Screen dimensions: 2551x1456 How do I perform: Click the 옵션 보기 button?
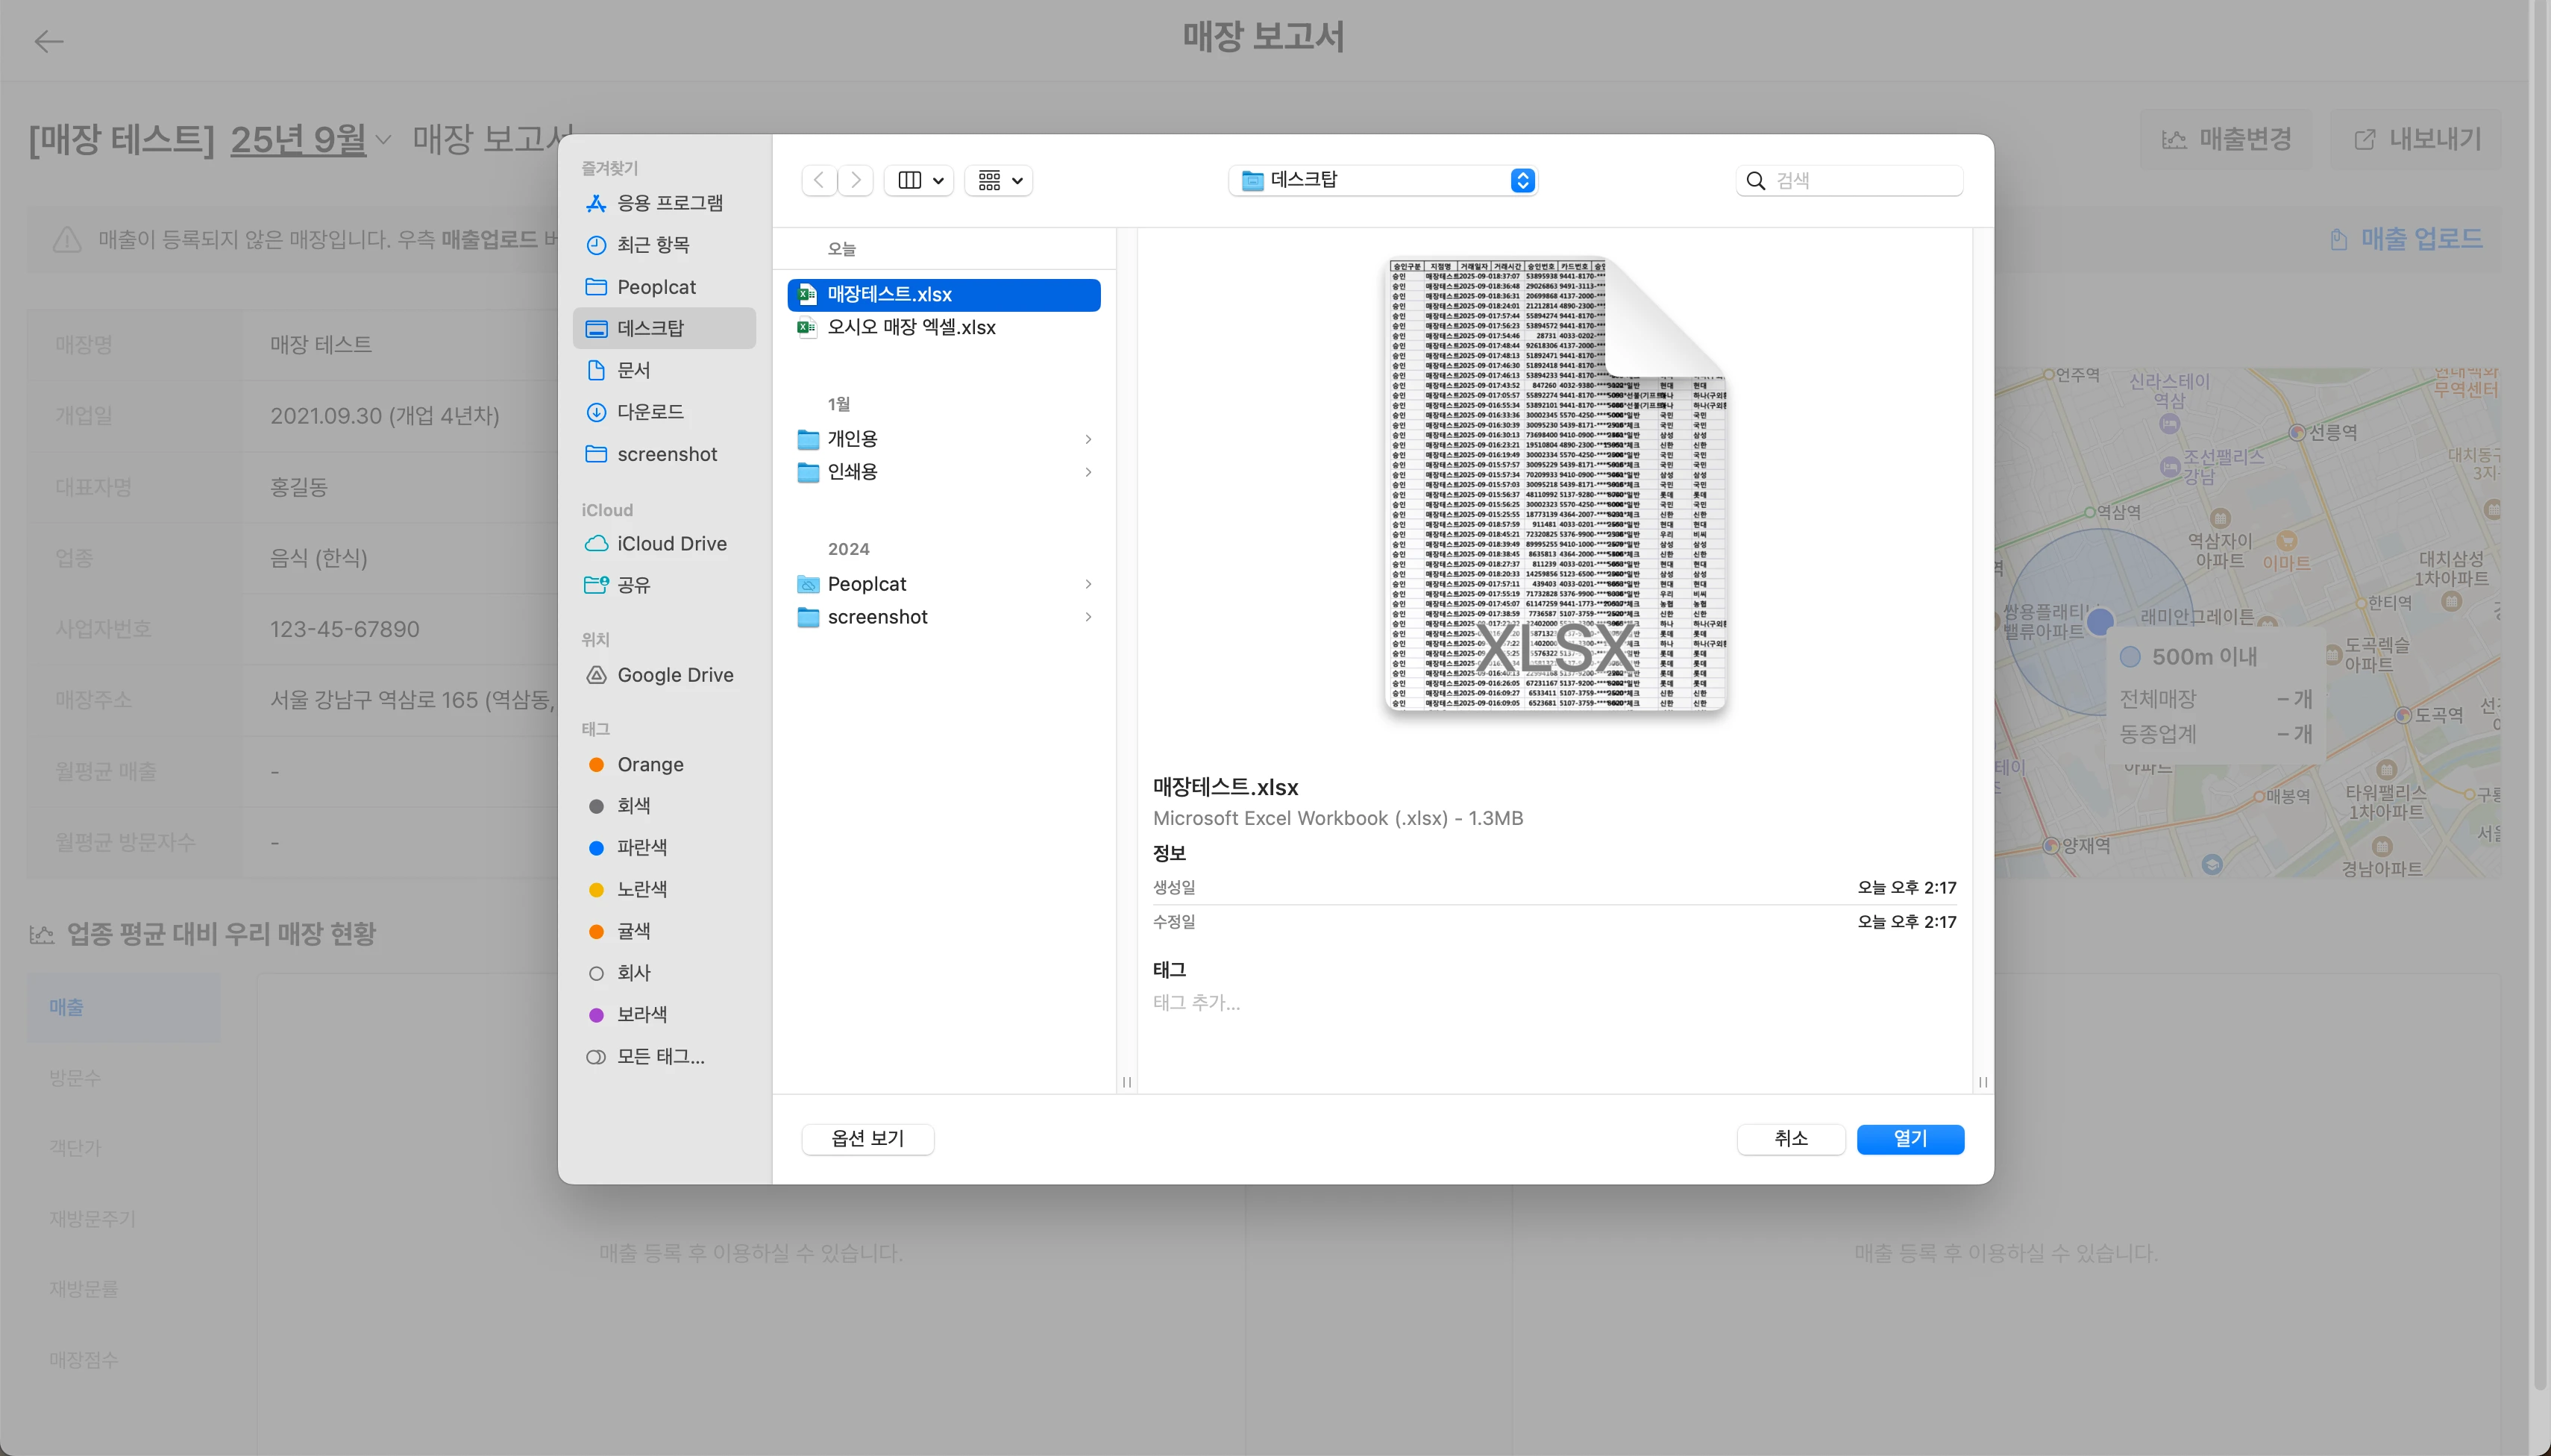click(867, 1138)
